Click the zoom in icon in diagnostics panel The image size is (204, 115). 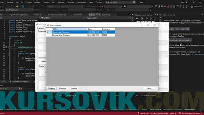pyautogui.click(x=147, y=19)
